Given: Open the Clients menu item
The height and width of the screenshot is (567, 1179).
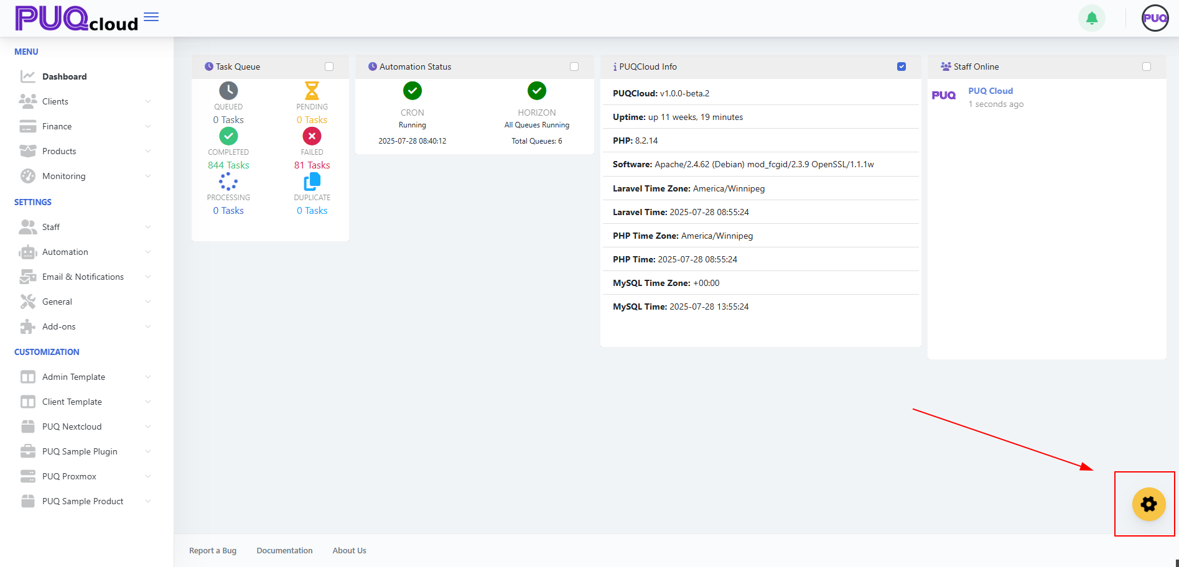Looking at the screenshot, I should (86, 101).
